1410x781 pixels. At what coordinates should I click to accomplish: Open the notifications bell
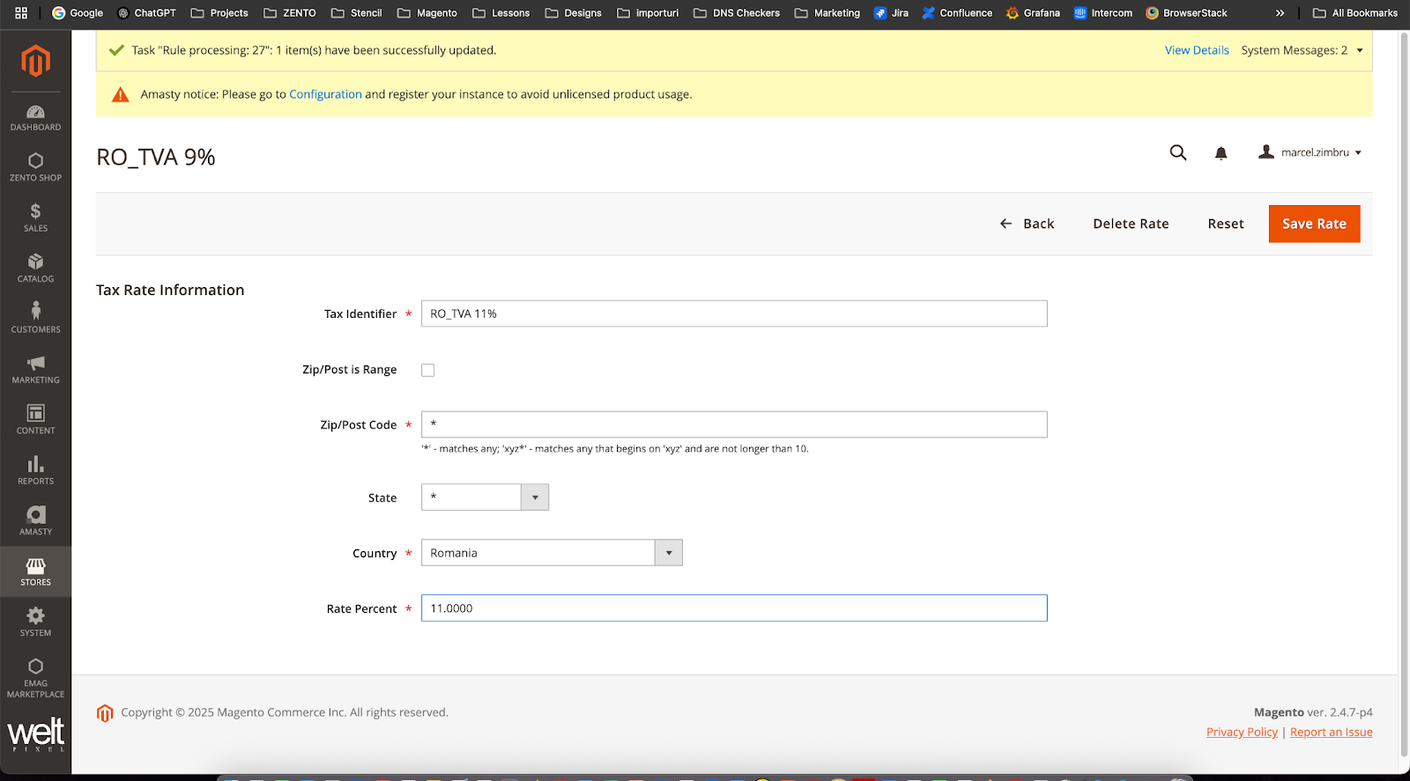1221,153
